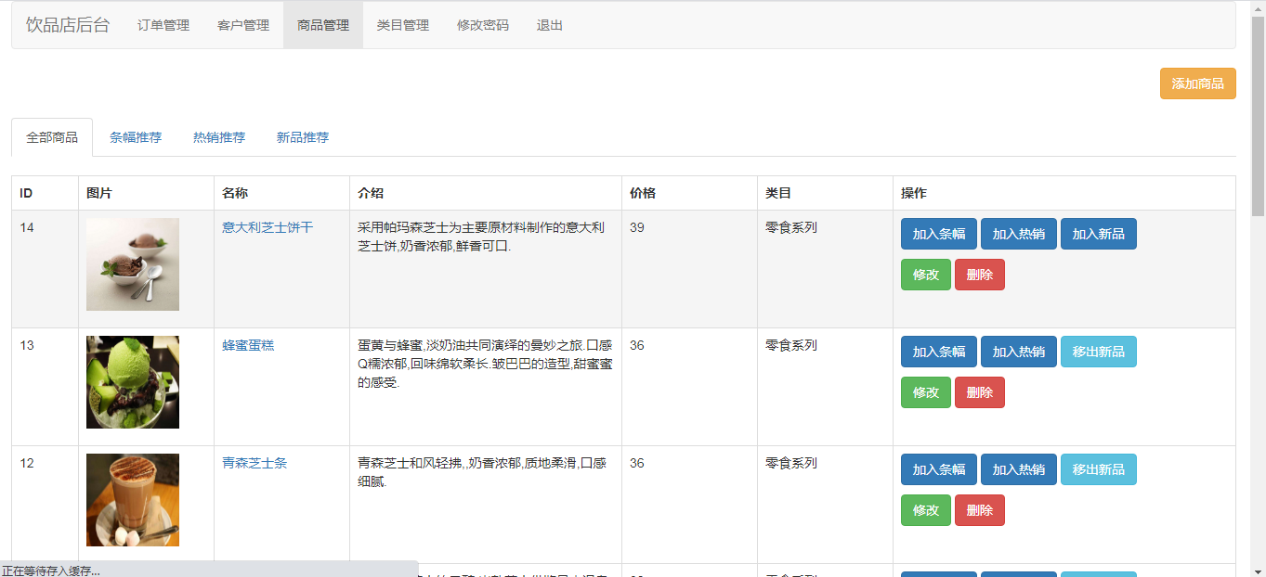Click 加入条幅 for 青森芝士条
This screenshot has width=1266, height=577.
(939, 469)
